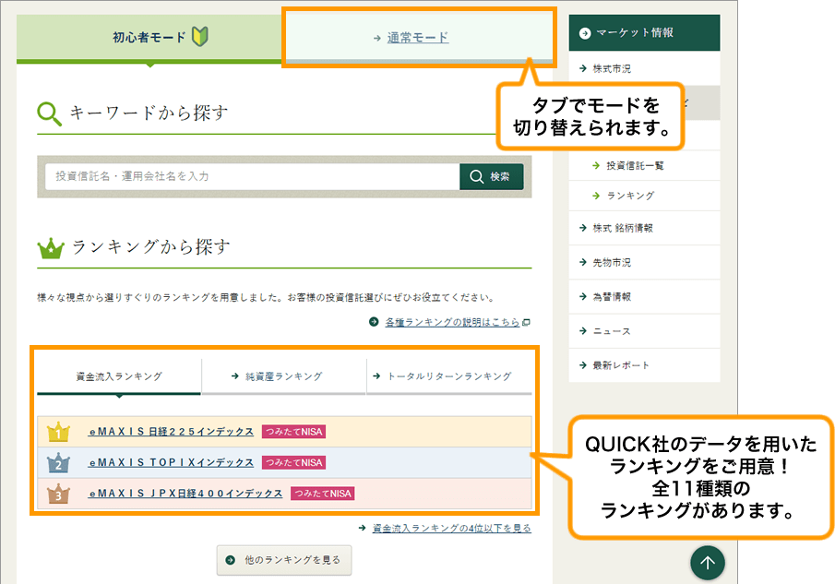Open 株式市況 in sidebar
Image resolution: width=835 pixels, height=584 pixels.
(x=644, y=68)
